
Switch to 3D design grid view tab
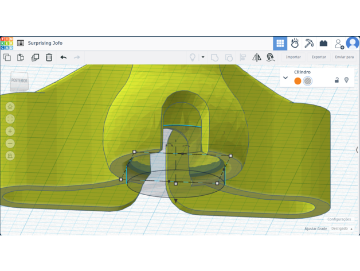(x=280, y=43)
